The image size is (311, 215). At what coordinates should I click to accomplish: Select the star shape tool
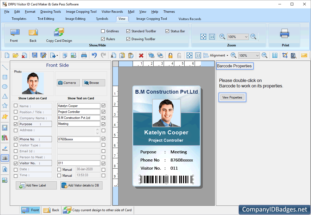pyautogui.click(x=5, y=106)
